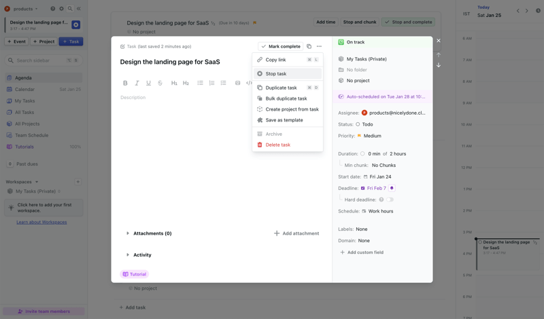The image size is (544, 319).
Task: Select No folder field
Action: point(353,70)
